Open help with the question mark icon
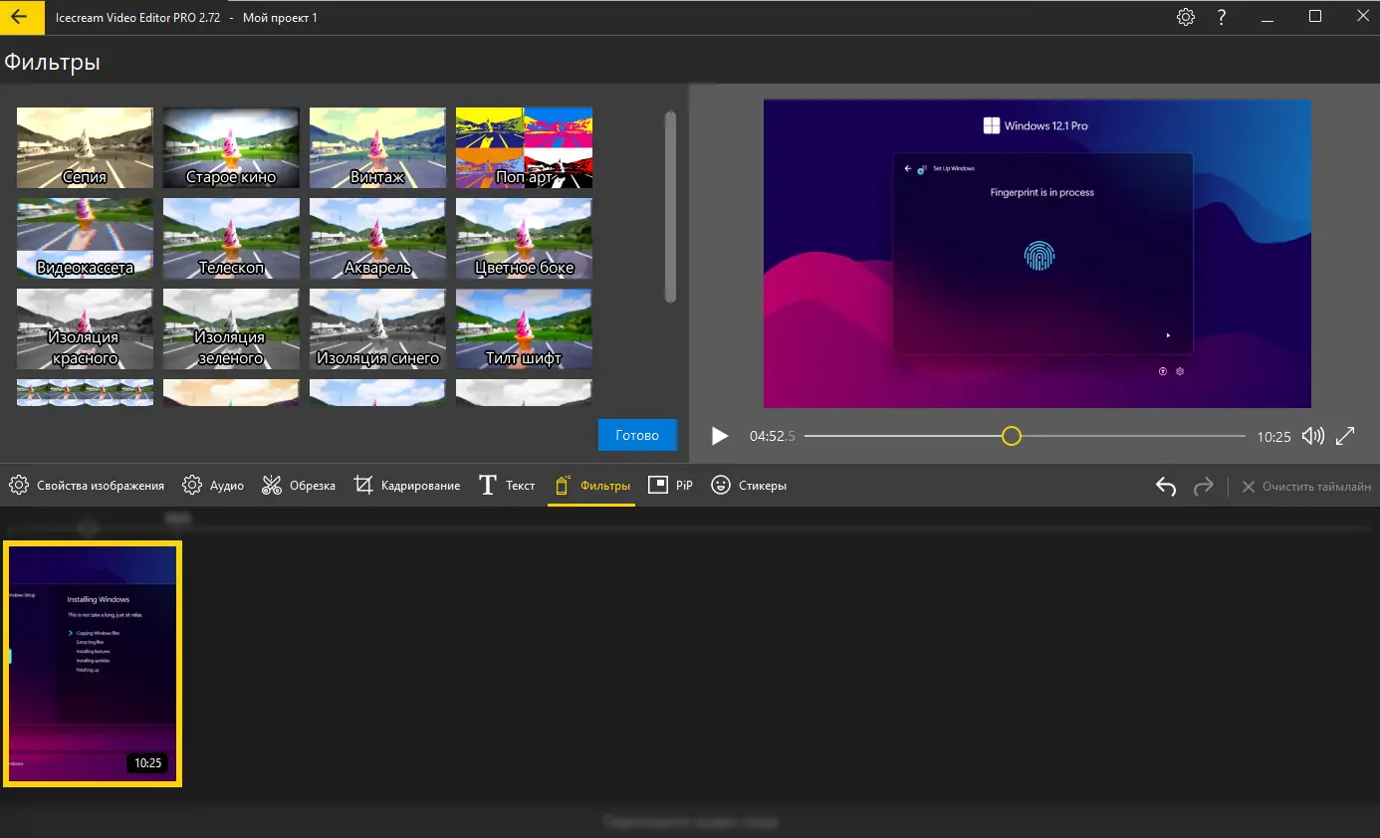 (1222, 17)
